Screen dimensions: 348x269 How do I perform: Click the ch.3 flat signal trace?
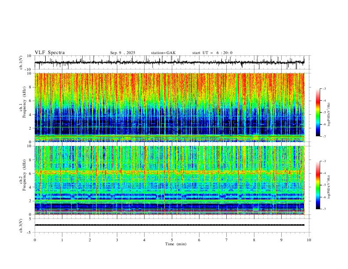point(169,225)
